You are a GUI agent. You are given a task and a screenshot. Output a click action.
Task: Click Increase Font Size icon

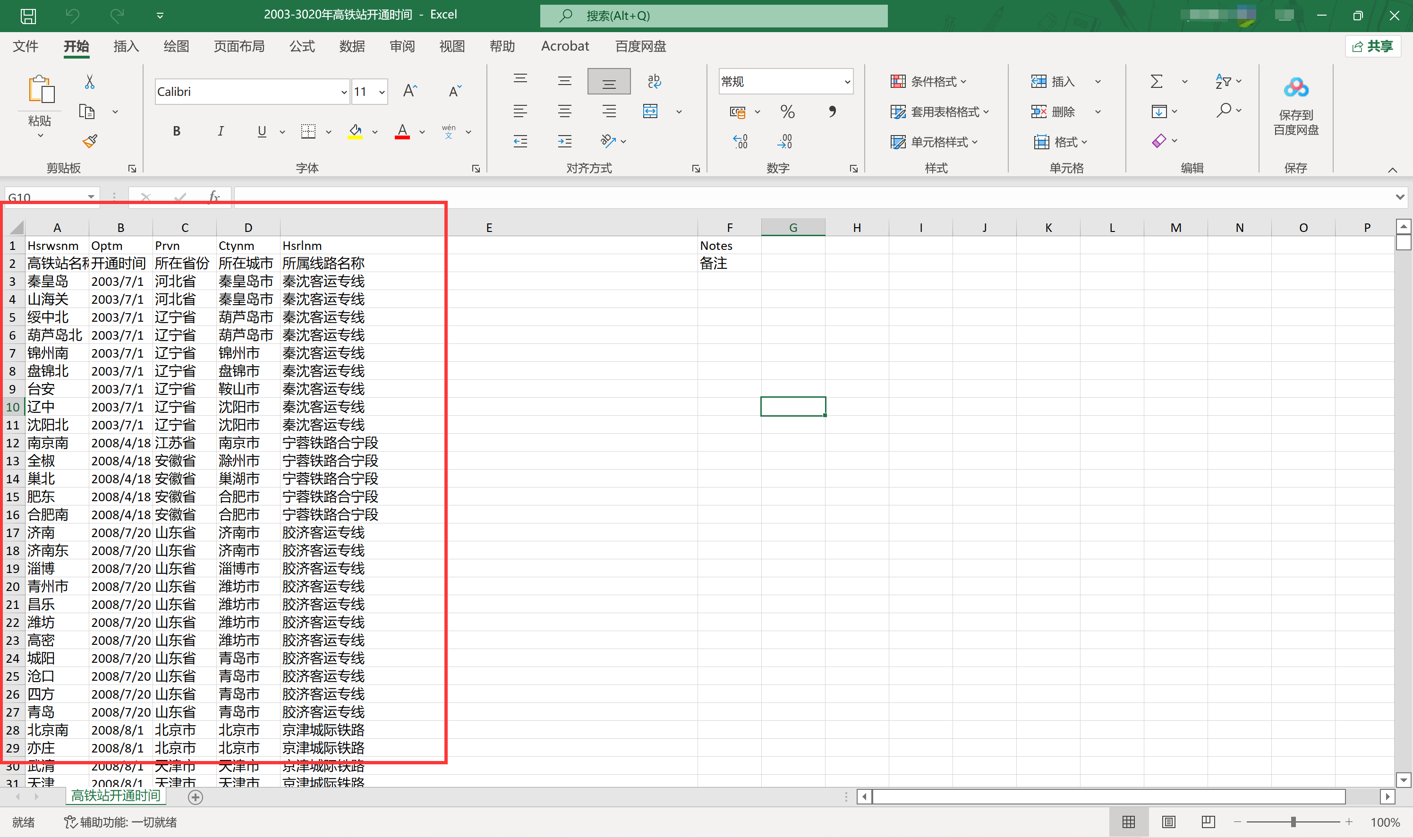[x=410, y=91]
